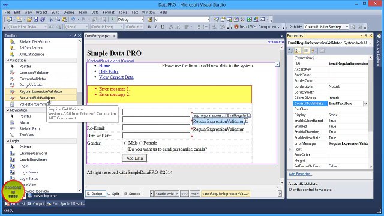This screenshot has height=216, width=384.
Task: Add new project via first toolbar icon
Action: [9, 19]
